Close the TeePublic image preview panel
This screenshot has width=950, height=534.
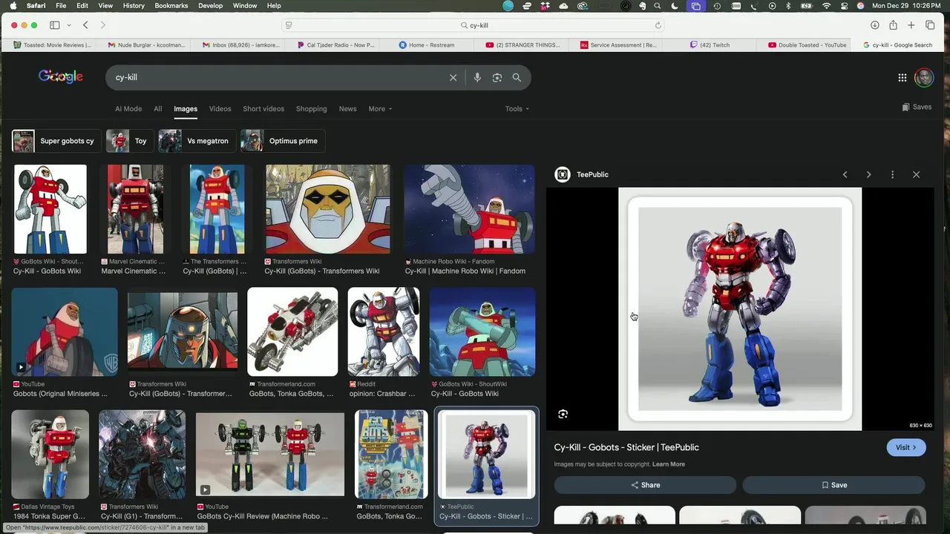(x=916, y=174)
